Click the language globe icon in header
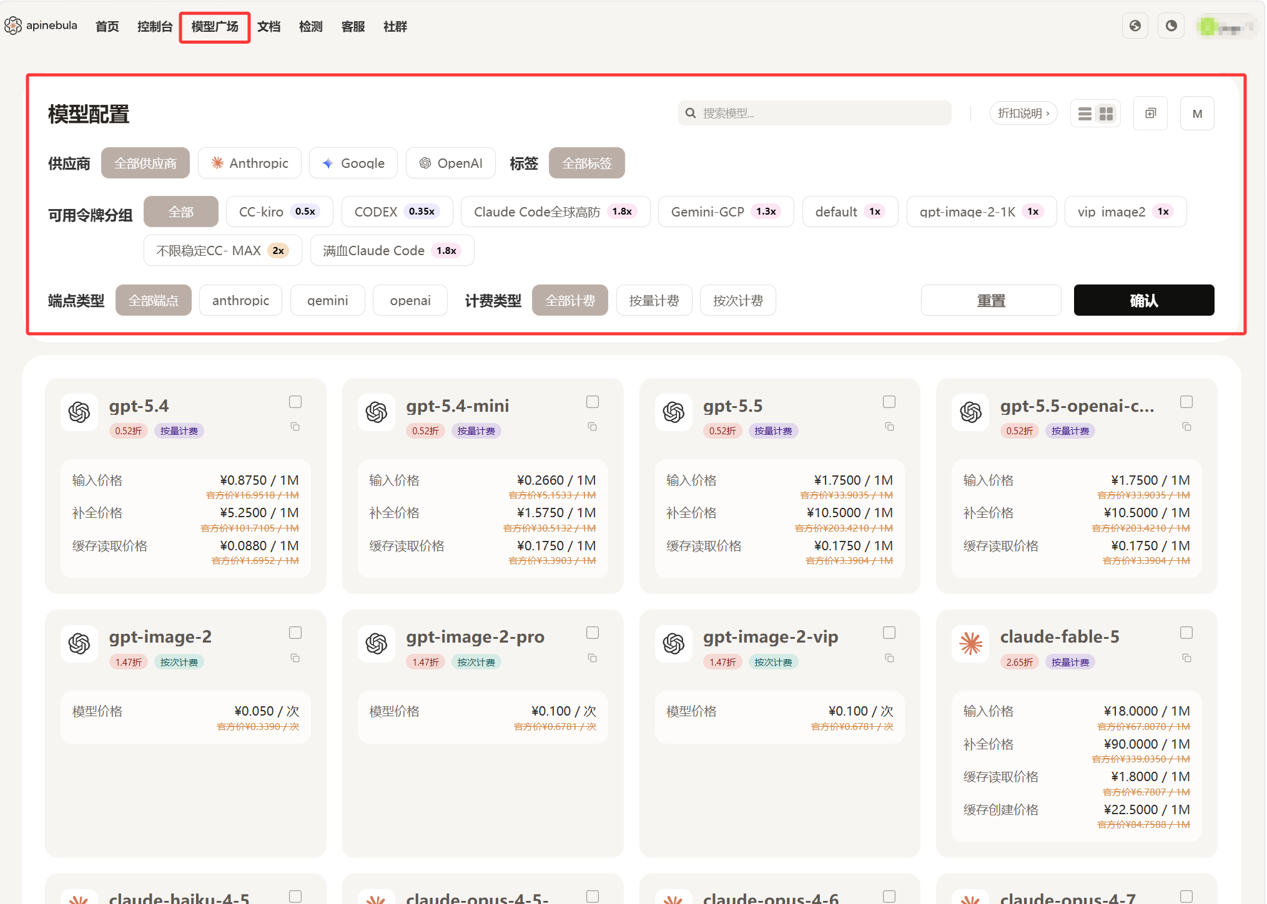 tap(1135, 26)
